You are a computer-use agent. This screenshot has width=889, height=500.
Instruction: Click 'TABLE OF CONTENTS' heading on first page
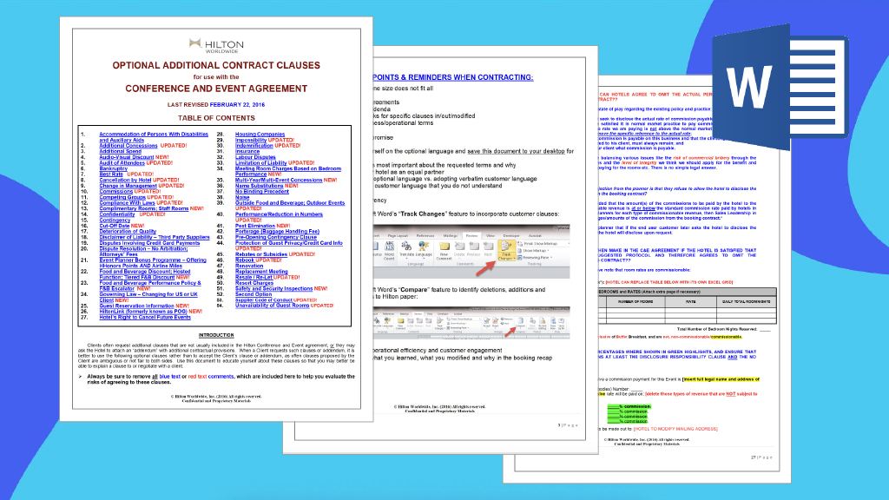pyautogui.click(x=216, y=118)
